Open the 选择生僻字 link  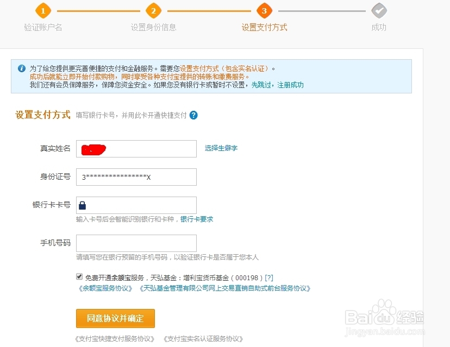(221, 148)
